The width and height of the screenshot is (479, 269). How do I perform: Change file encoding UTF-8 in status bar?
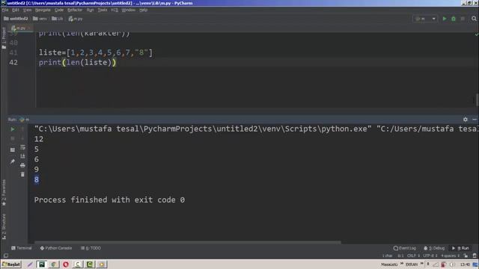click(x=430, y=256)
